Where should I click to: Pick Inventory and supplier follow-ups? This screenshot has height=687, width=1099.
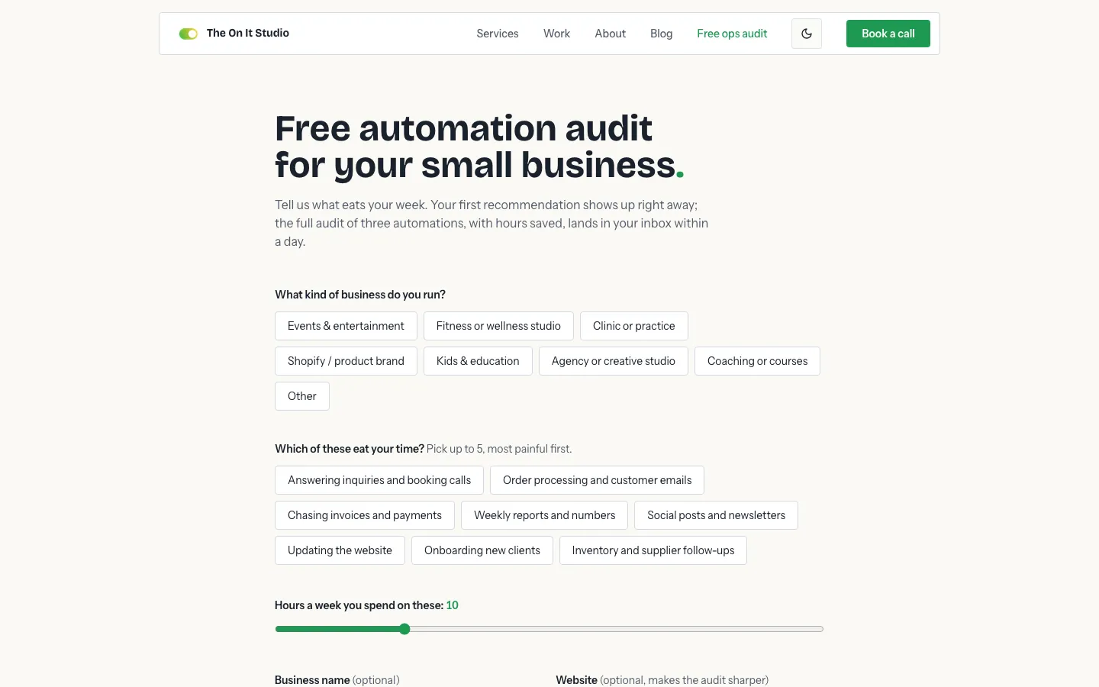click(x=653, y=550)
